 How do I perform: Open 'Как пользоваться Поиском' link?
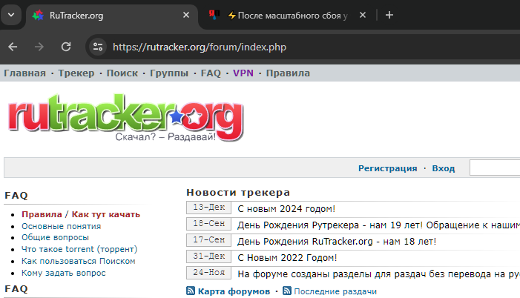79,261
